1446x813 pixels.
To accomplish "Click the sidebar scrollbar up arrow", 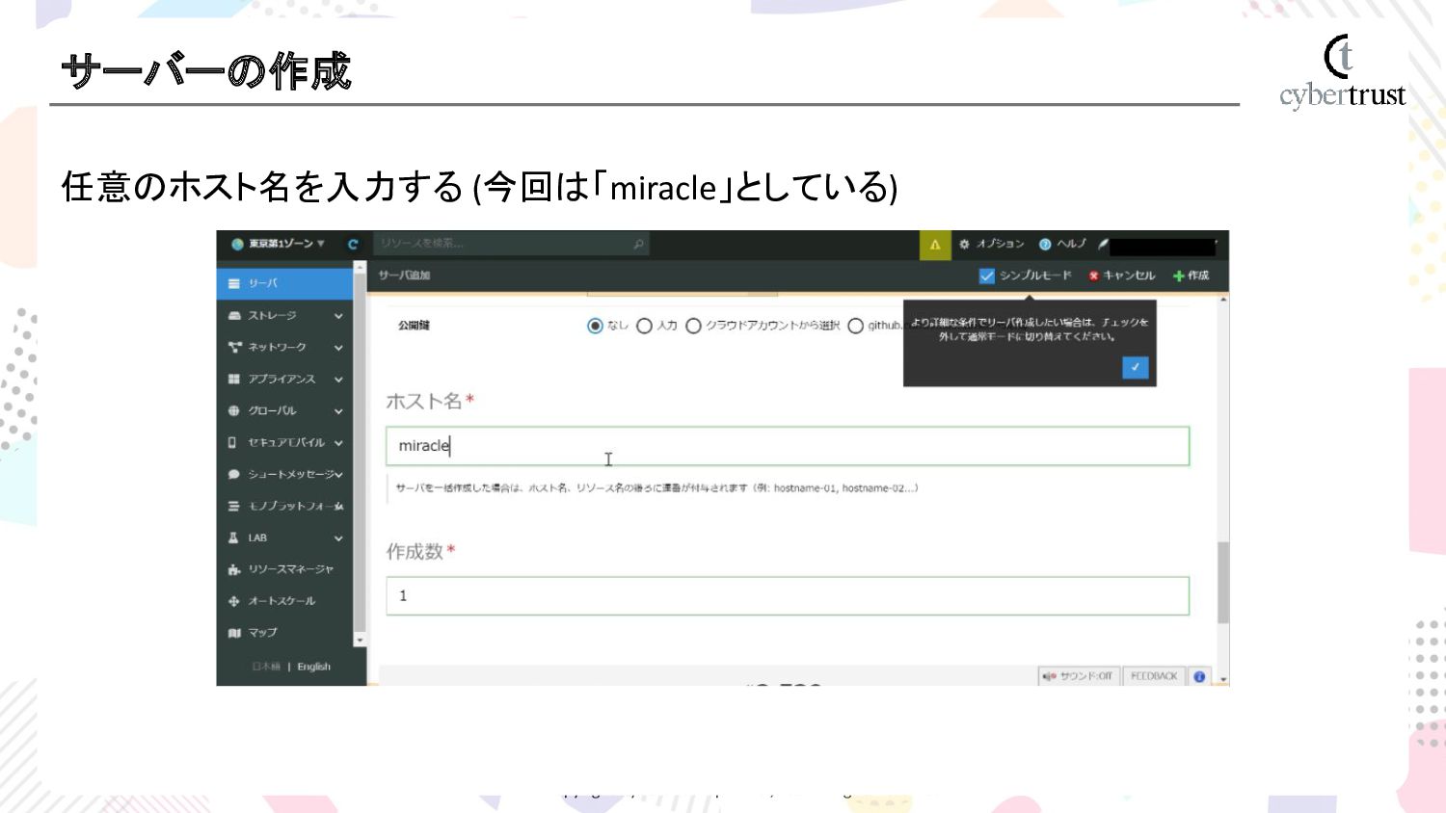I will click(360, 267).
